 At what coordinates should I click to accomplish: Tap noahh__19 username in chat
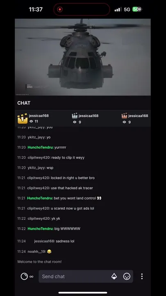pos(37,252)
